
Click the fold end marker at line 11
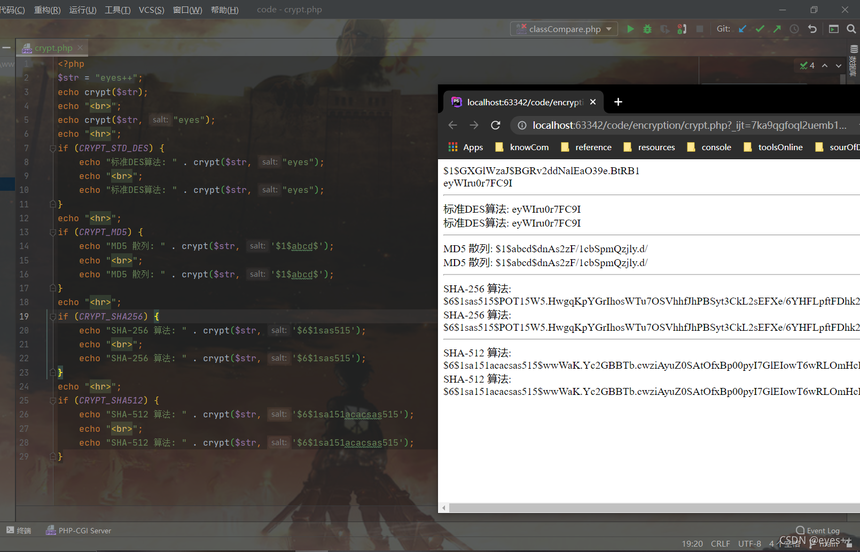[53, 204]
